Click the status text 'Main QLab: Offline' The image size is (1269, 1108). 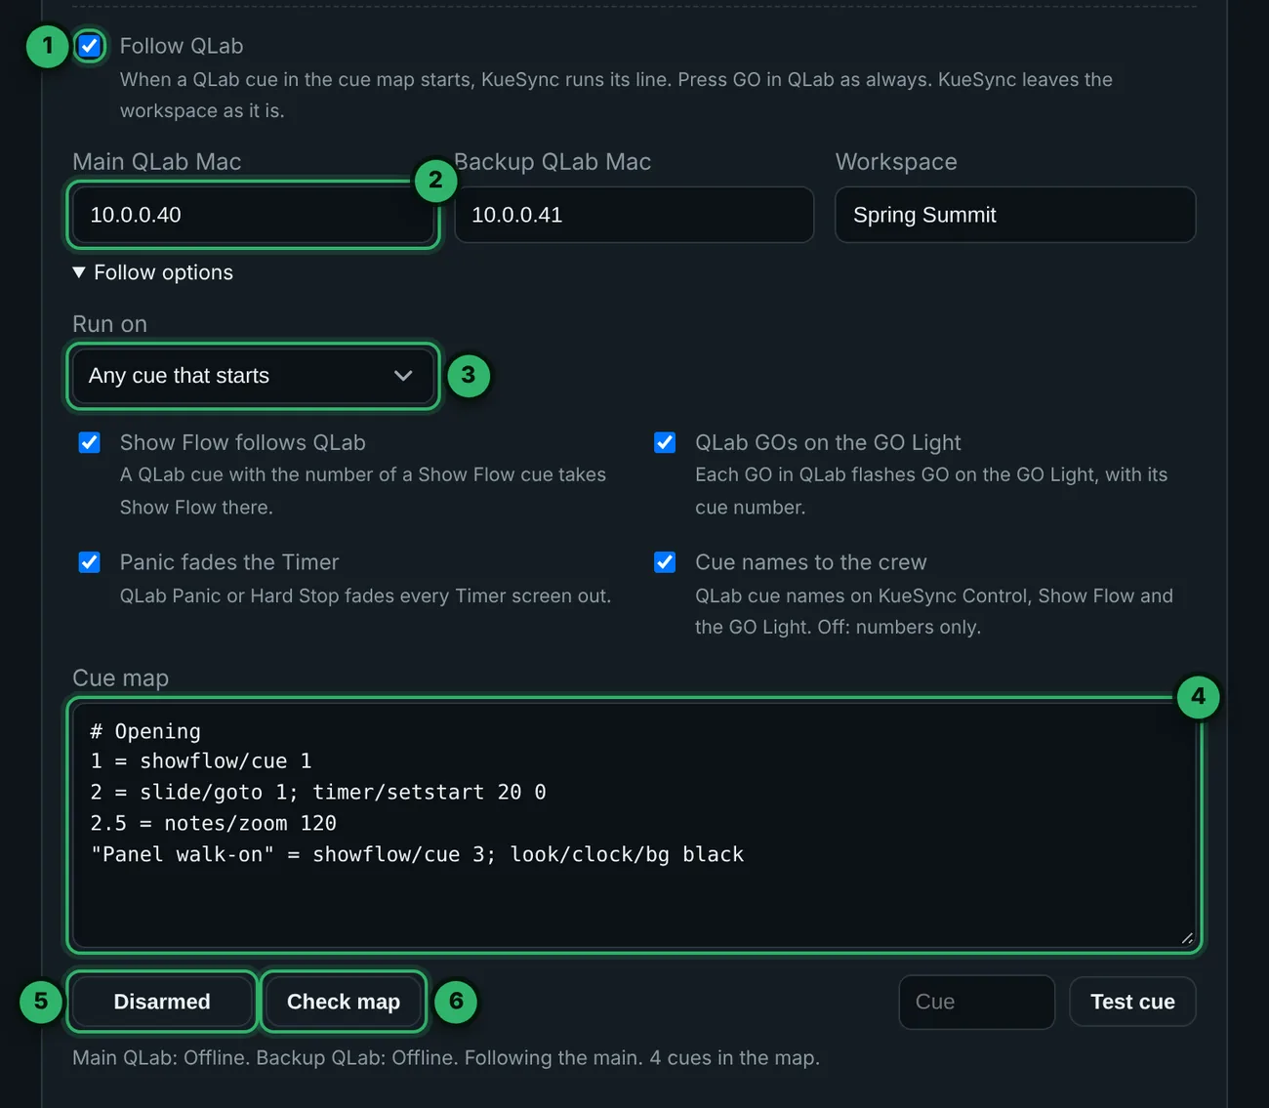tap(160, 1057)
